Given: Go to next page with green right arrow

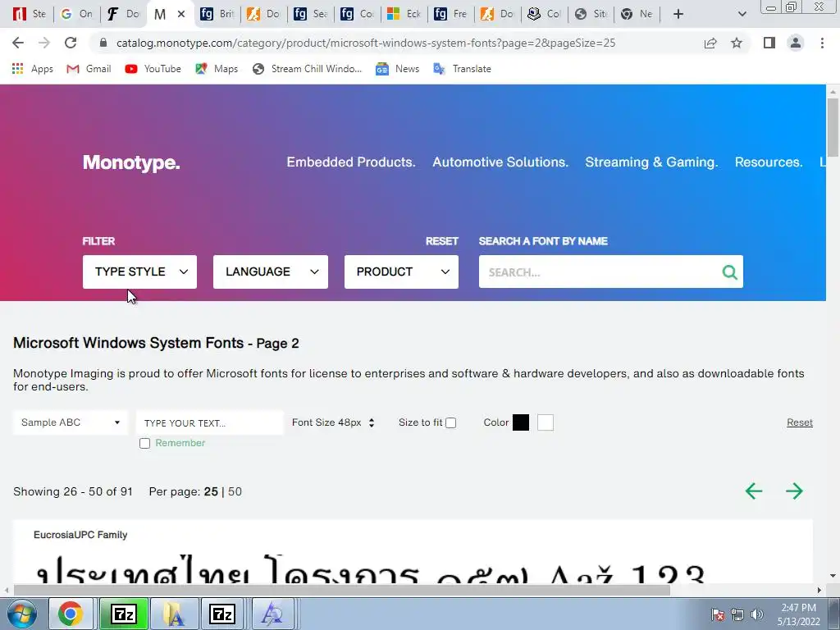Looking at the screenshot, I should tap(794, 491).
